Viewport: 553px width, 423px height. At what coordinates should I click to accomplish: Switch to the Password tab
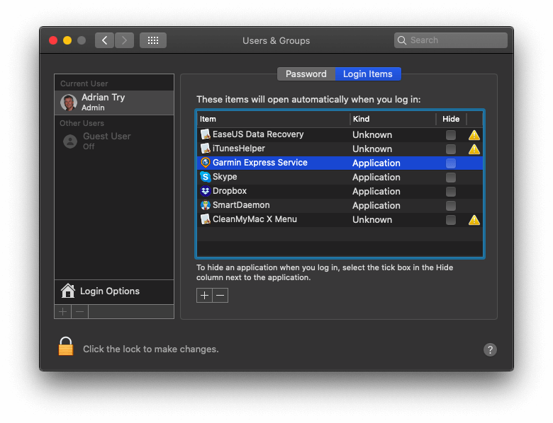point(306,74)
